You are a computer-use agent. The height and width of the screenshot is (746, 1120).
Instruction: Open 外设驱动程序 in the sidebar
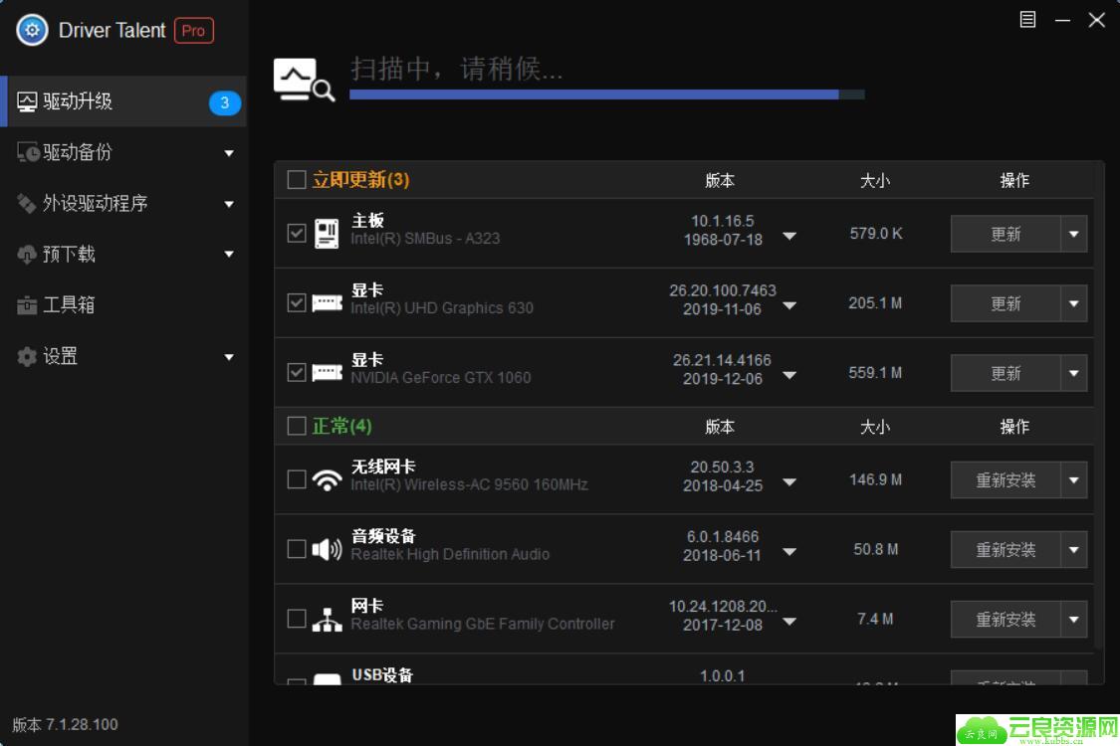coord(123,204)
